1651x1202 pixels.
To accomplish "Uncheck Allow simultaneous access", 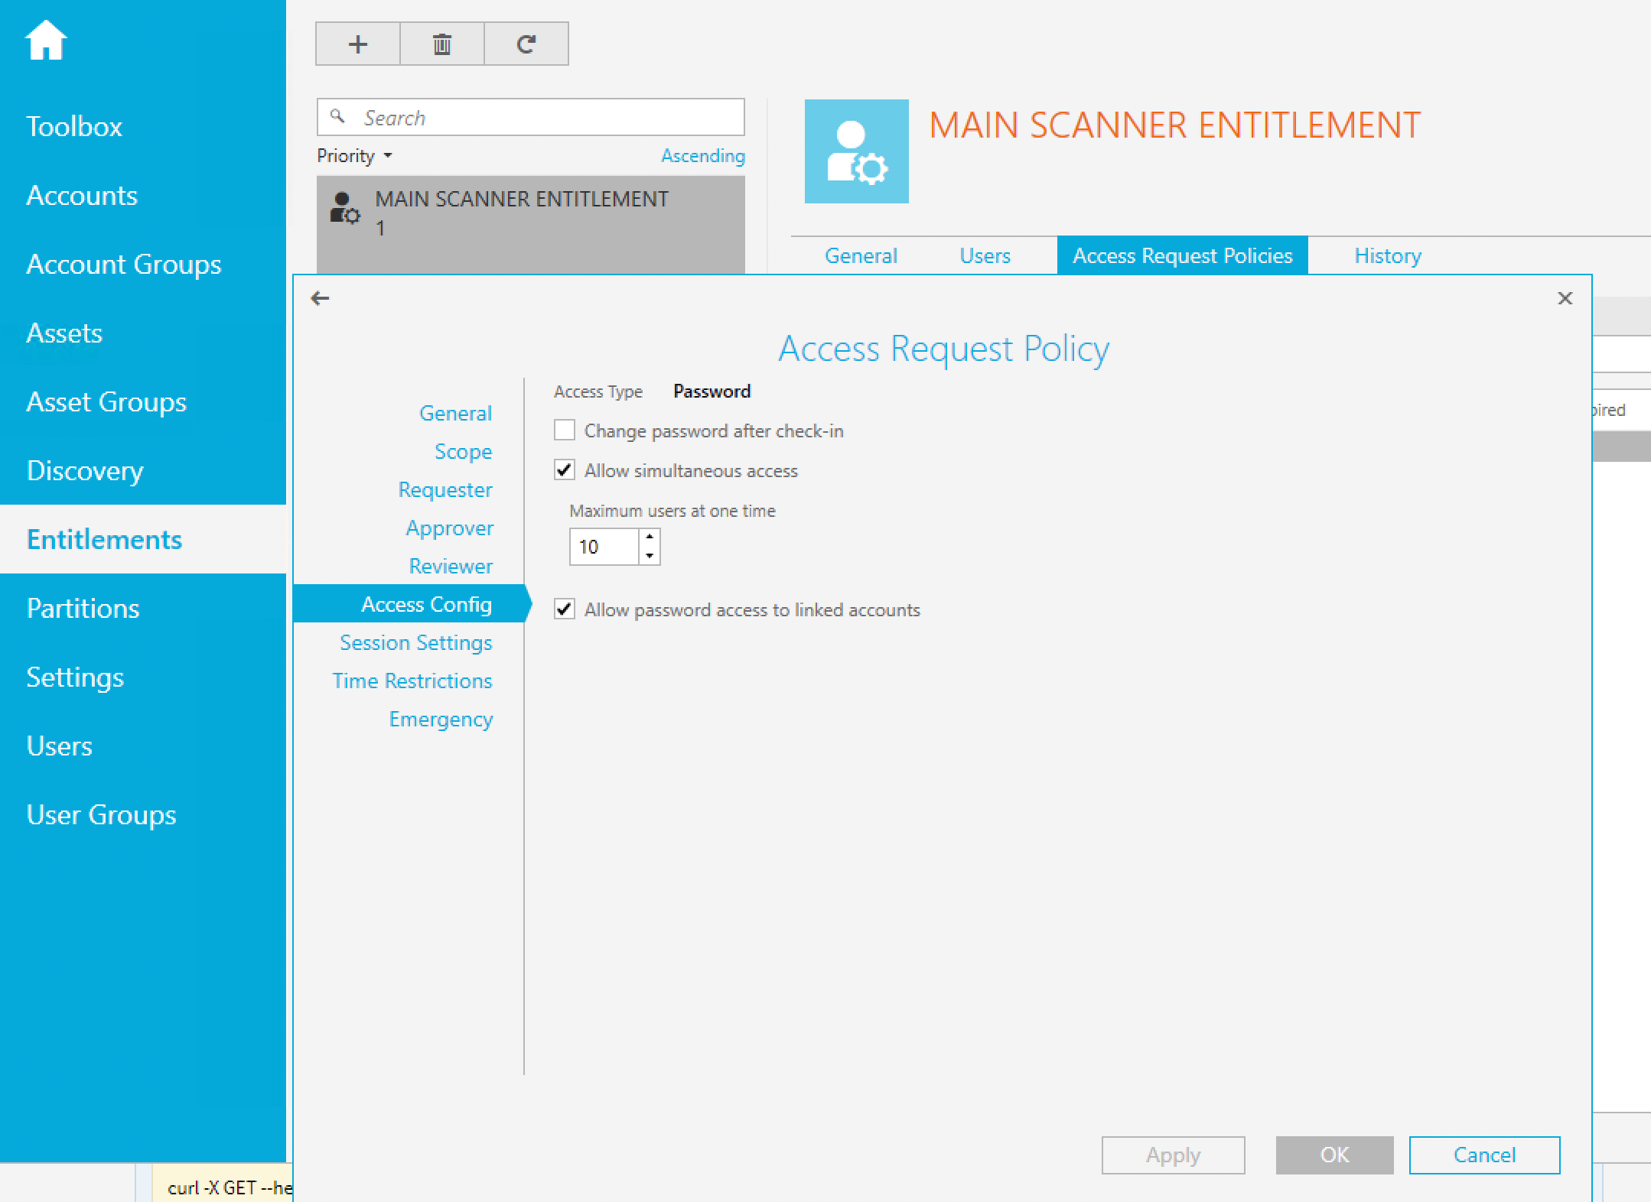I will [x=565, y=470].
